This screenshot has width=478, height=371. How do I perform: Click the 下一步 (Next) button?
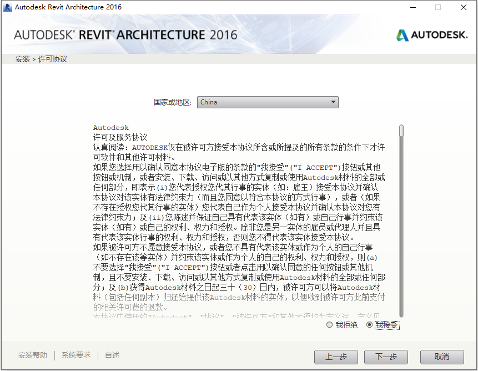coord(385,357)
